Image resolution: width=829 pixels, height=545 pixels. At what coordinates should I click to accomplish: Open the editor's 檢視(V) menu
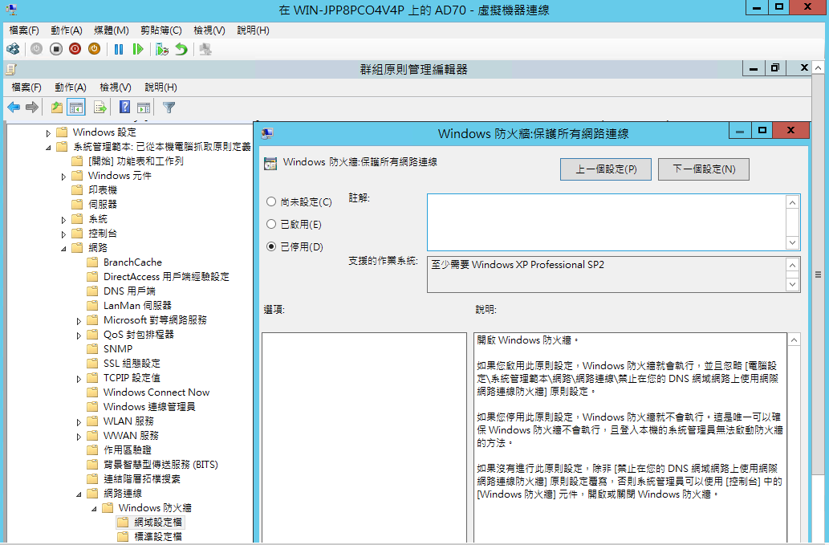pos(115,87)
